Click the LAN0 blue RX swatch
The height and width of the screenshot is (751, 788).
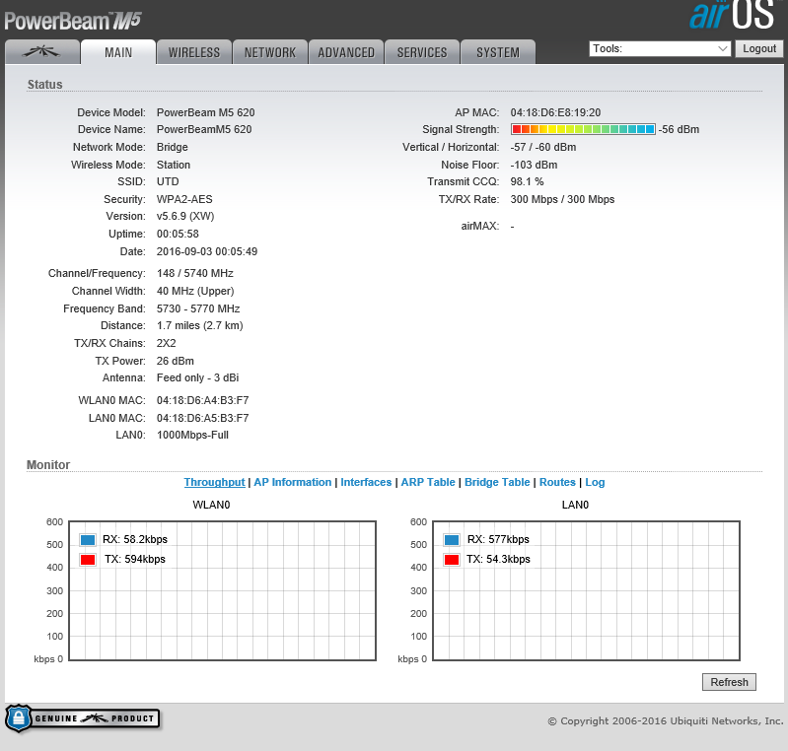coord(452,540)
